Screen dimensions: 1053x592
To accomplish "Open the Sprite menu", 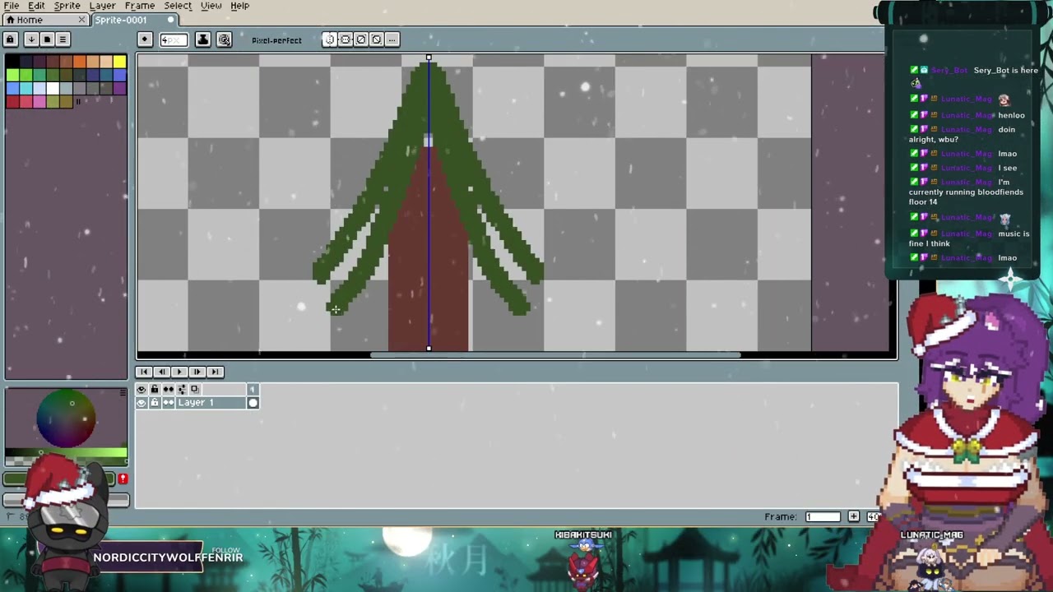I will pos(67,6).
